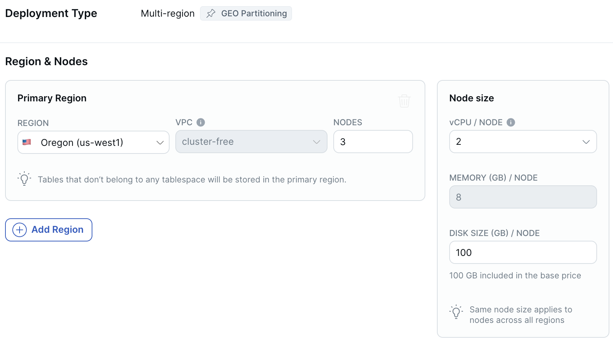Click the chevron arrow in the Region selector
Viewport: 613px width, 341px height.
[x=160, y=143]
